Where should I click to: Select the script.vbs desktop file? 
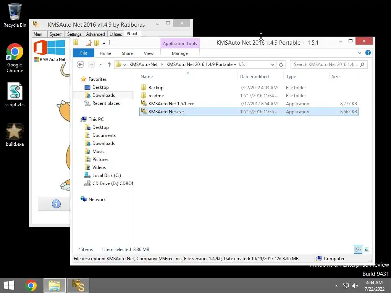(x=15, y=95)
